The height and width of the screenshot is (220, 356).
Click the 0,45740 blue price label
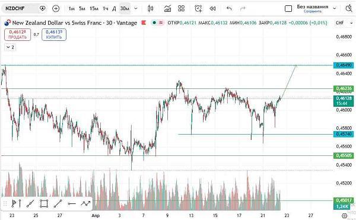(x=344, y=134)
